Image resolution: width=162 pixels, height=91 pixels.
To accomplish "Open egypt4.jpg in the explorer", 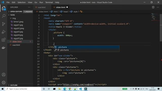I will [18, 35].
